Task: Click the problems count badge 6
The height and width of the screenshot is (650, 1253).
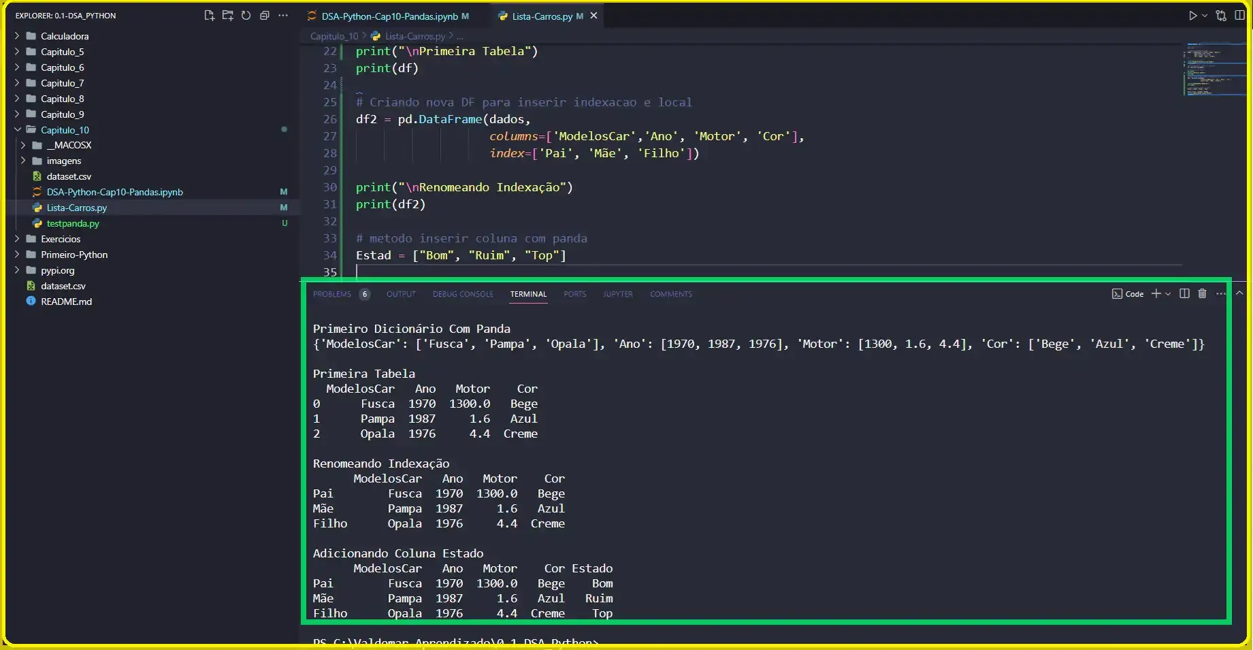Action: 365,294
